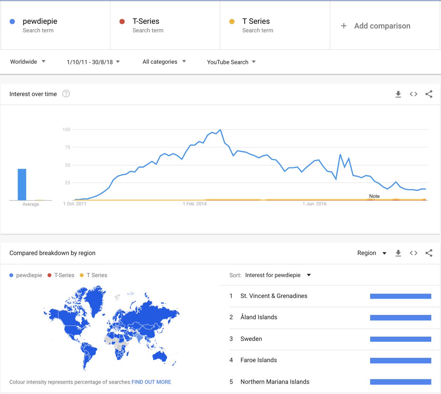Click the plus icon to add comparison
This screenshot has height=394, width=441.
(x=344, y=26)
